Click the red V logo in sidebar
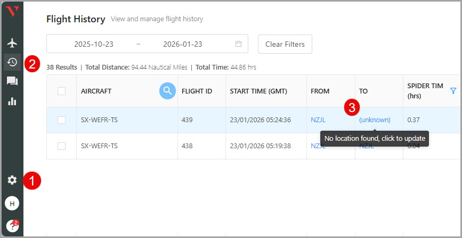462x238 pixels. [x=12, y=11]
